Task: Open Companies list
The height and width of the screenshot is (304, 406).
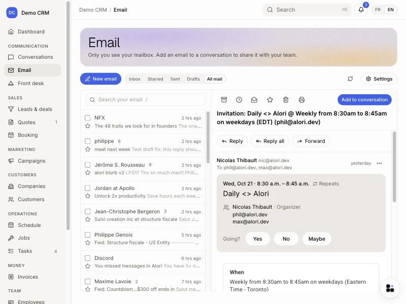Action: 32,186
